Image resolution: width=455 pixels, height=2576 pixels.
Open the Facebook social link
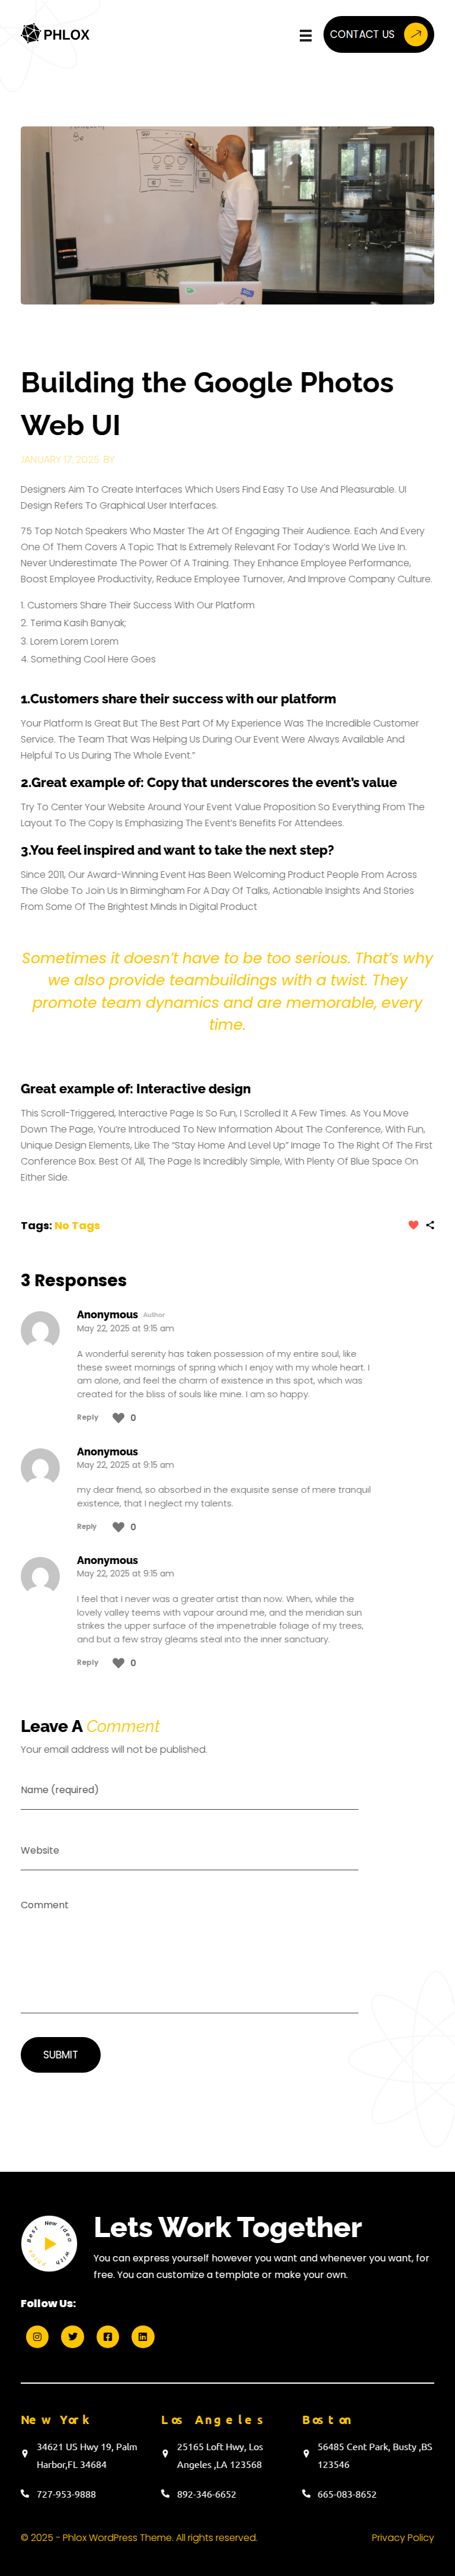point(108,2337)
